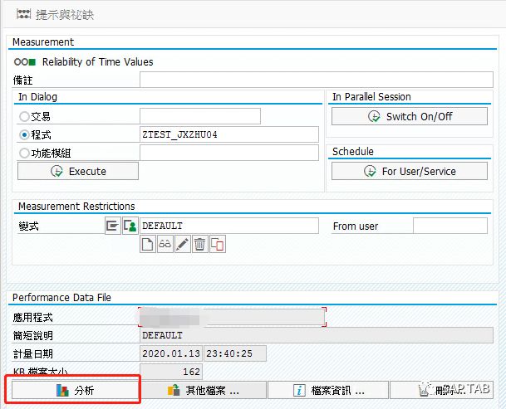Screen dimensions: 506x409
Task: Click the transaction name input field
Action: [200, 116]
